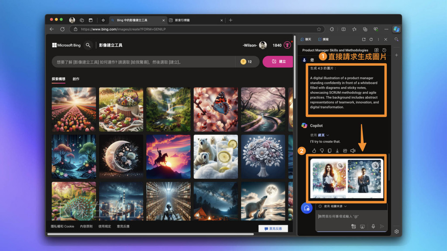
Task: Open sidebar settings gear icon
Action: [396, 231]
